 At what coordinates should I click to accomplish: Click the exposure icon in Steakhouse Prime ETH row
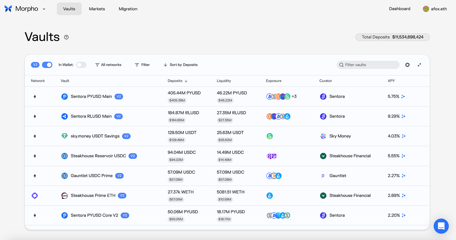(x=269, y=196)
